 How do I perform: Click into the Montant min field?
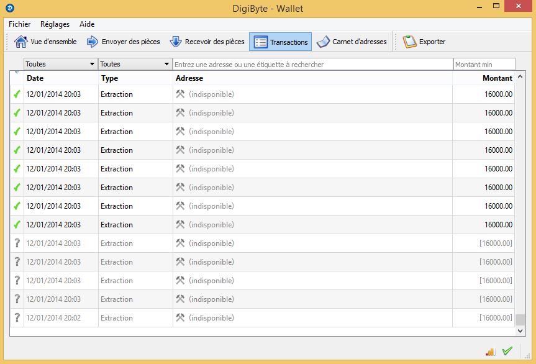pyautogui.click(x=484, y=64)
